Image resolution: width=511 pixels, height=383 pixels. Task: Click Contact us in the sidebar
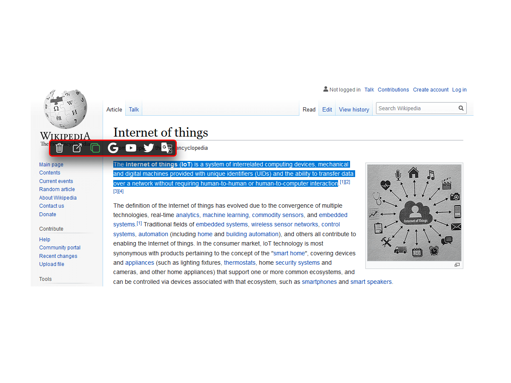click(x=52, y=206)
